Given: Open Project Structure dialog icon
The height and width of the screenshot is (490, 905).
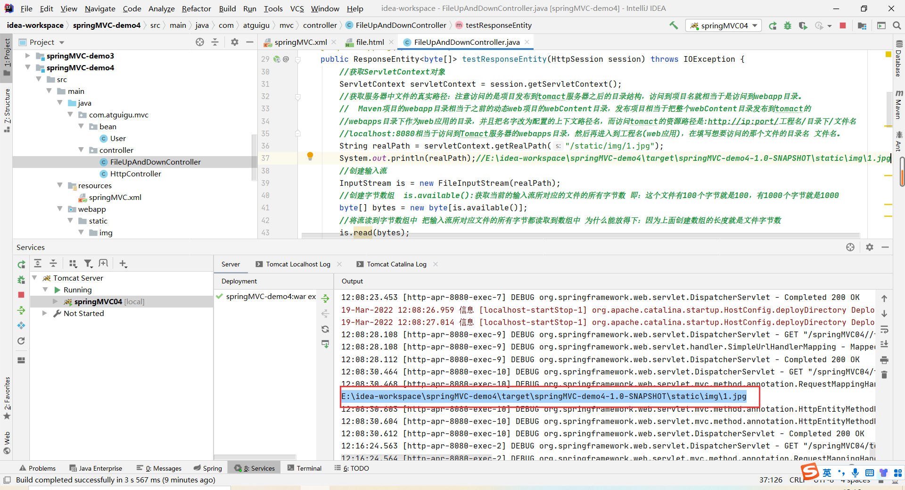Looking at the screenshot, I should click(862, 25).
